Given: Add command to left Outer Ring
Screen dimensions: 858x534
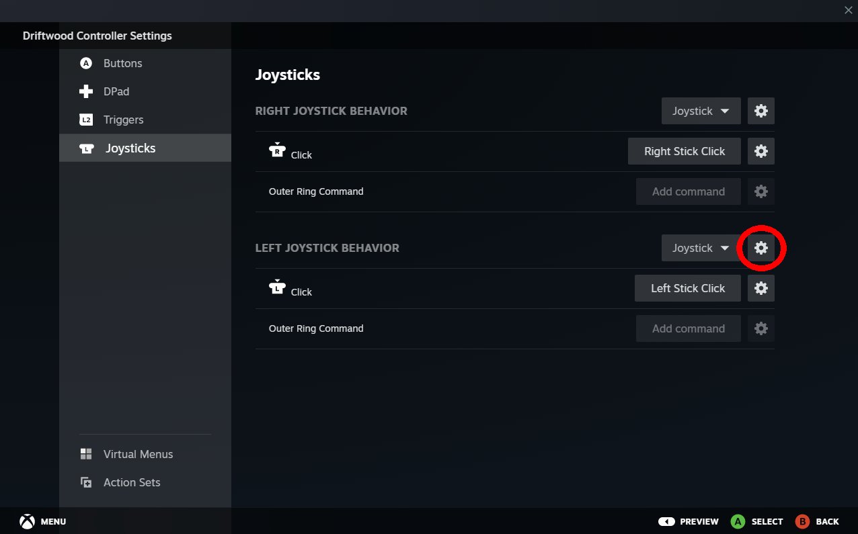Looking at the screenshot, I should (x=689, y=328).
